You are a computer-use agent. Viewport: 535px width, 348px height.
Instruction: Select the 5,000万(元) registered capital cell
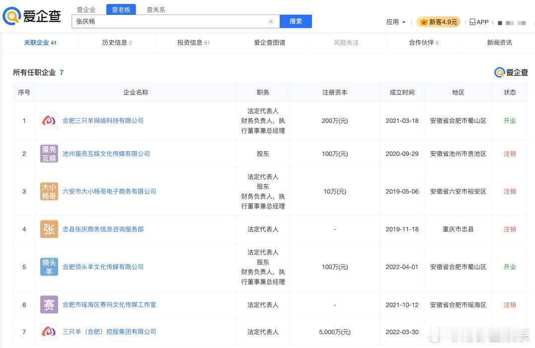(335, 332)
